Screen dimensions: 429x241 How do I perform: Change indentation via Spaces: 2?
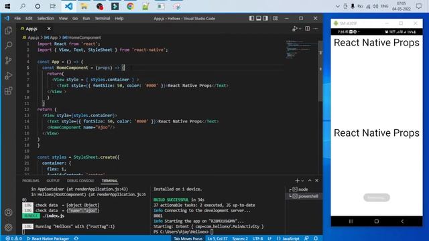[x=240, y=238]
